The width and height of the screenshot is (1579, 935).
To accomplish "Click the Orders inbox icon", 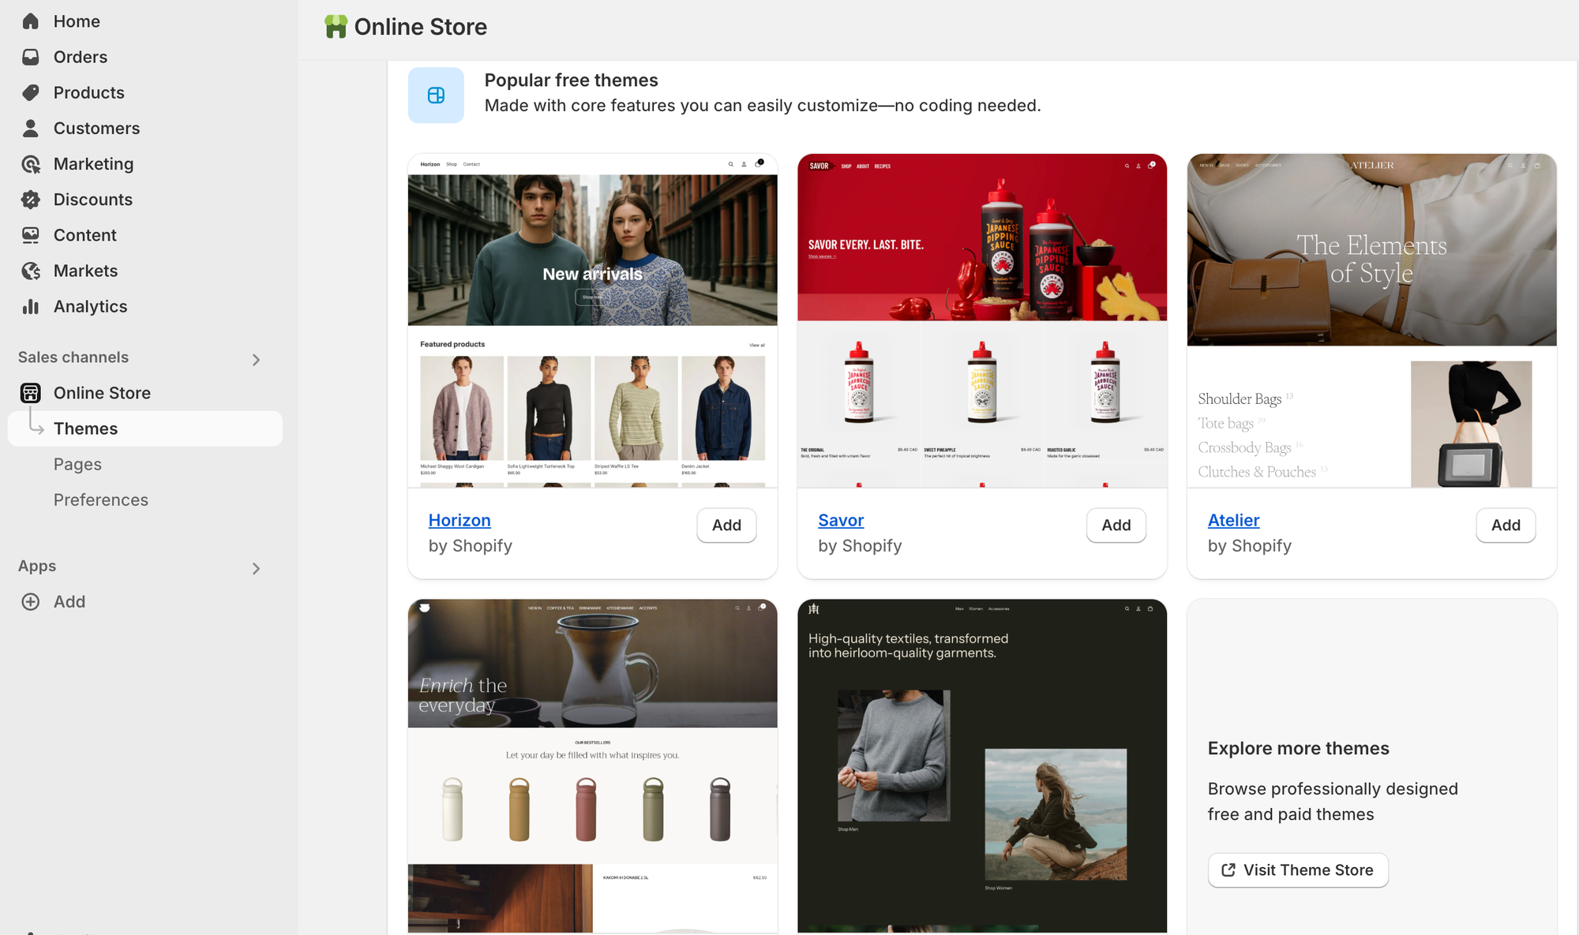I will pyautogui.click(x=31, y=57).
